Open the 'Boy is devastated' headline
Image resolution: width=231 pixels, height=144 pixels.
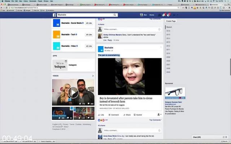126,100
